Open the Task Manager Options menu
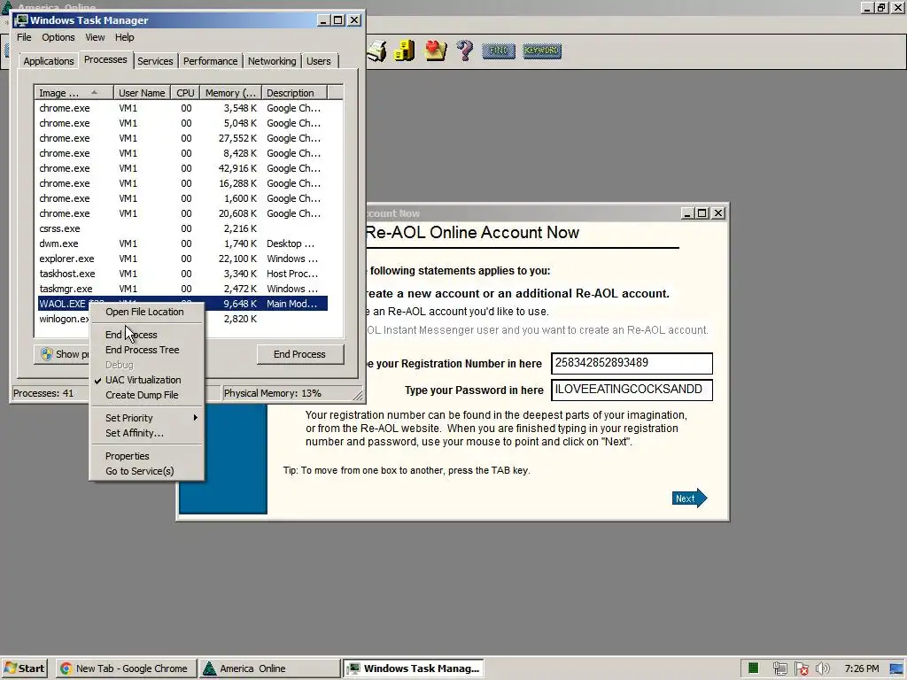The width and height of the screenshot is (907, 680). (x=58, y=37)
